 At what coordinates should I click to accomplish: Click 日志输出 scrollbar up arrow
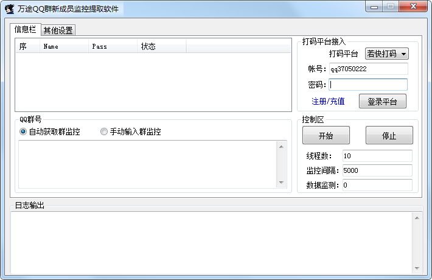tap(417, 217)
